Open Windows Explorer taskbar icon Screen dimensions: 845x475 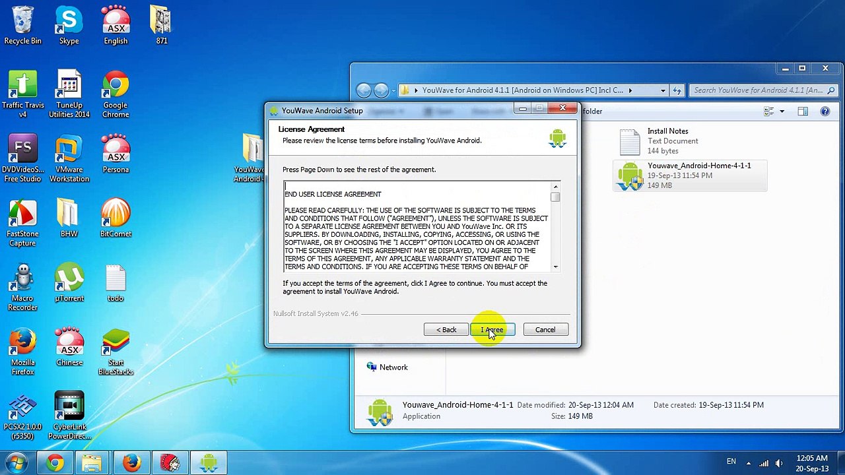click(x=92, y=462)
